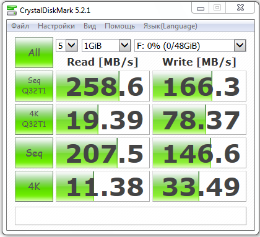The image size is (260, 237).
Task: Run the plain 4K benchmark
Action: click(x=34, y=186)
